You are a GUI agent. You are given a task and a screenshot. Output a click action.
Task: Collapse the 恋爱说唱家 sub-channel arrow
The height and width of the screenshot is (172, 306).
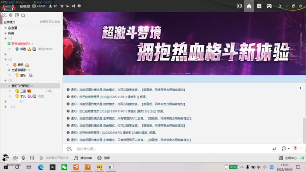tap(9, 70)
